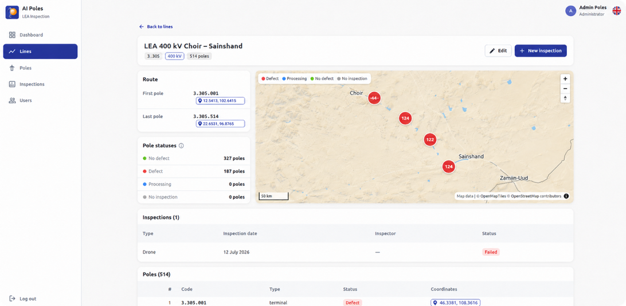
Task: Click the Pole statuses info icon
Action: 181,146
